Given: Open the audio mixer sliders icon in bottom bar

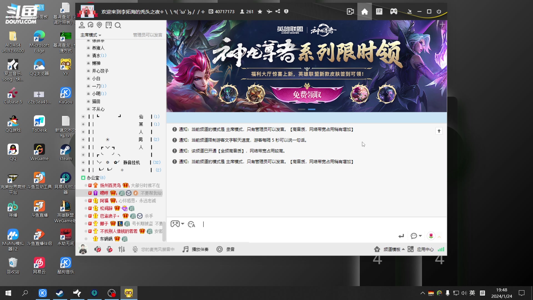Looking at the screenshot, I should point(122,249).
